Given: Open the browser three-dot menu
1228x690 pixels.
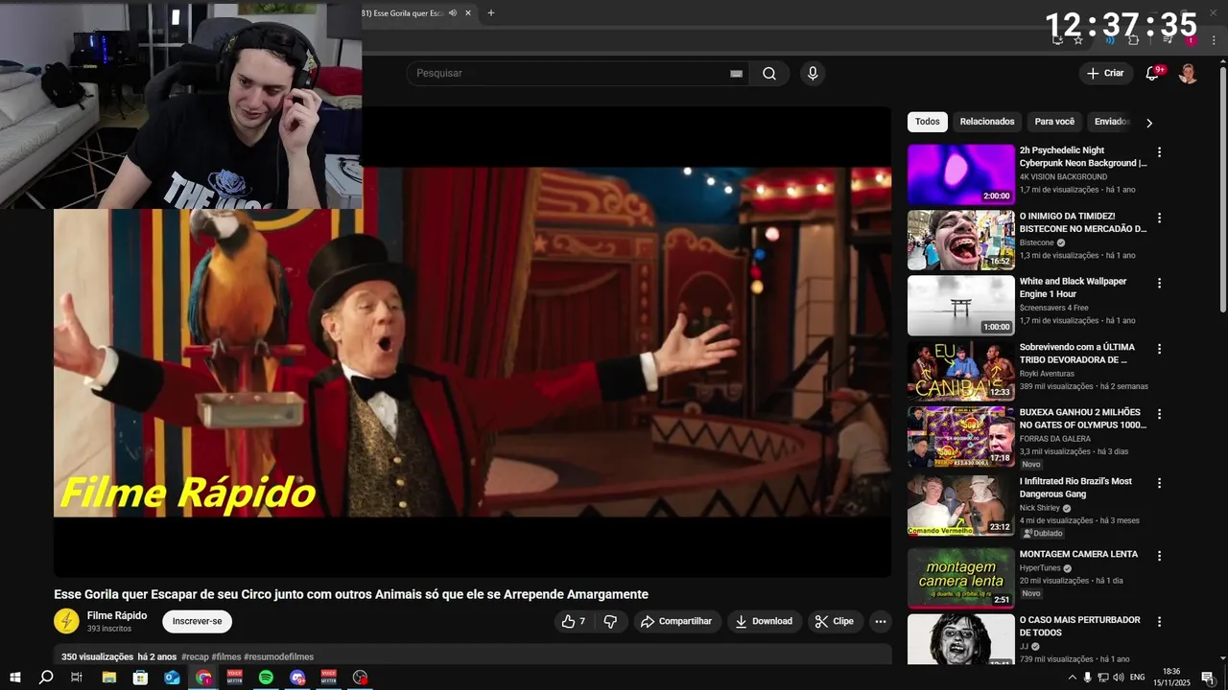Looking at the screenshot, I should click(1212, 40).
